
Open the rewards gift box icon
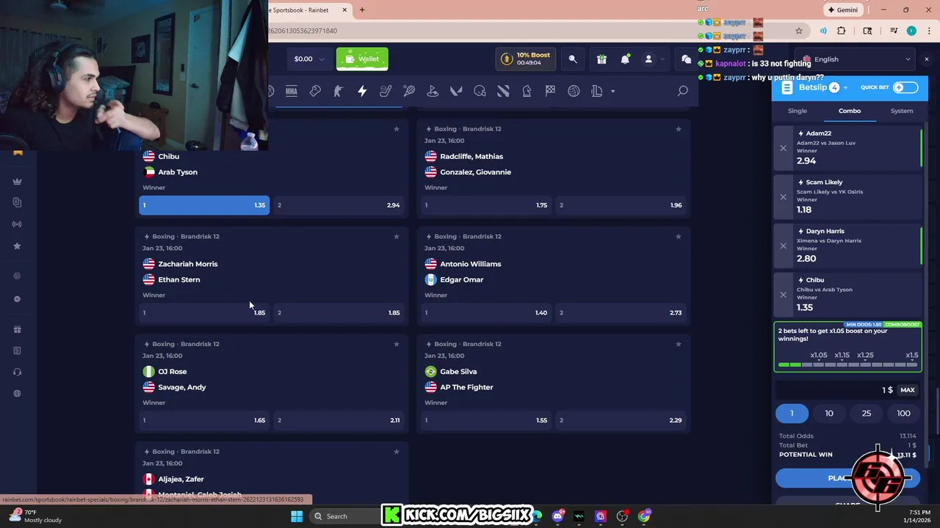point(601,59)
